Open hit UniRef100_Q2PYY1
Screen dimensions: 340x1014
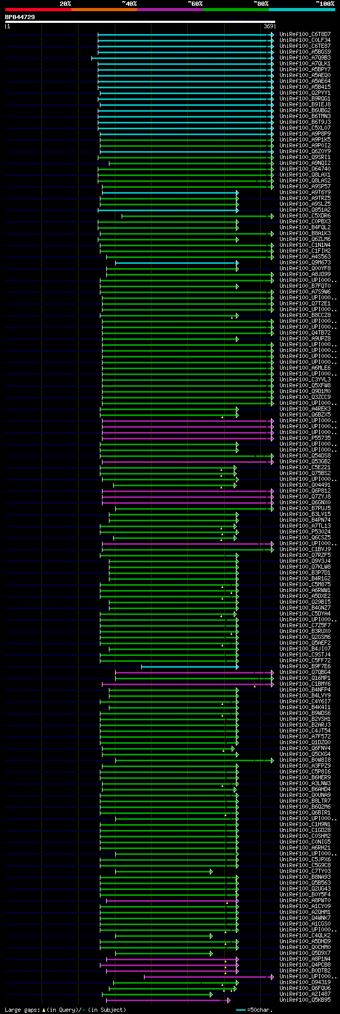click(x=305, y=93)
